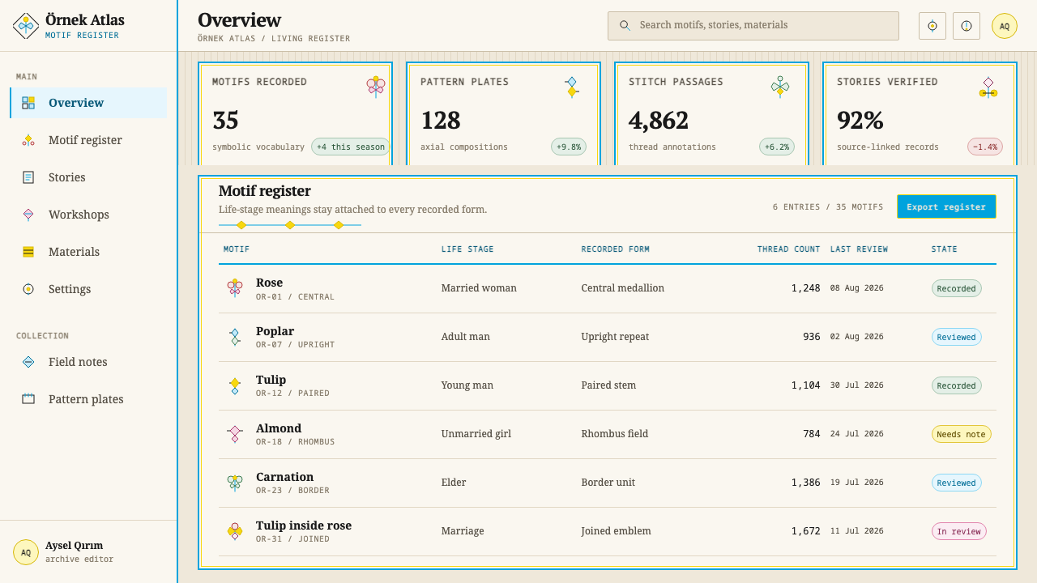The image size is (1037, 583).
Task: Click the Needs note badge for Almond
Action: click(961, 434)
